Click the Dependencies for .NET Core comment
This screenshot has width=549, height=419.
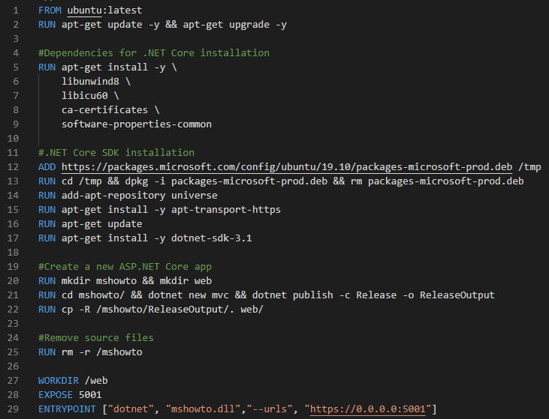coord(154,53)
